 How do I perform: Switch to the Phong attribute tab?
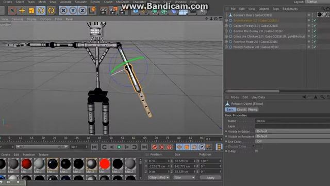253,110
